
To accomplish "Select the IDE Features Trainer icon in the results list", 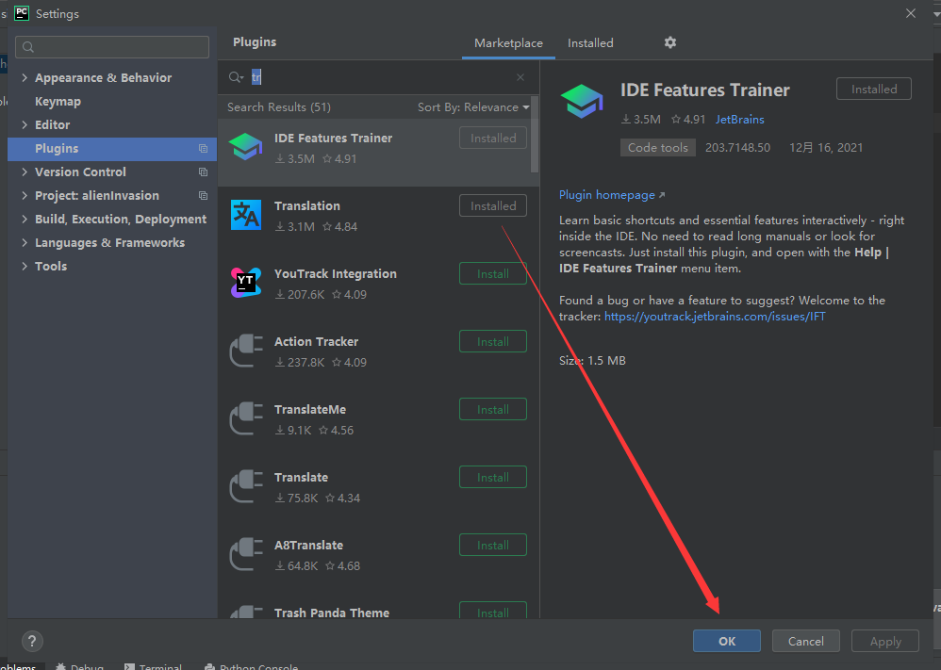I will pos(246,148).
